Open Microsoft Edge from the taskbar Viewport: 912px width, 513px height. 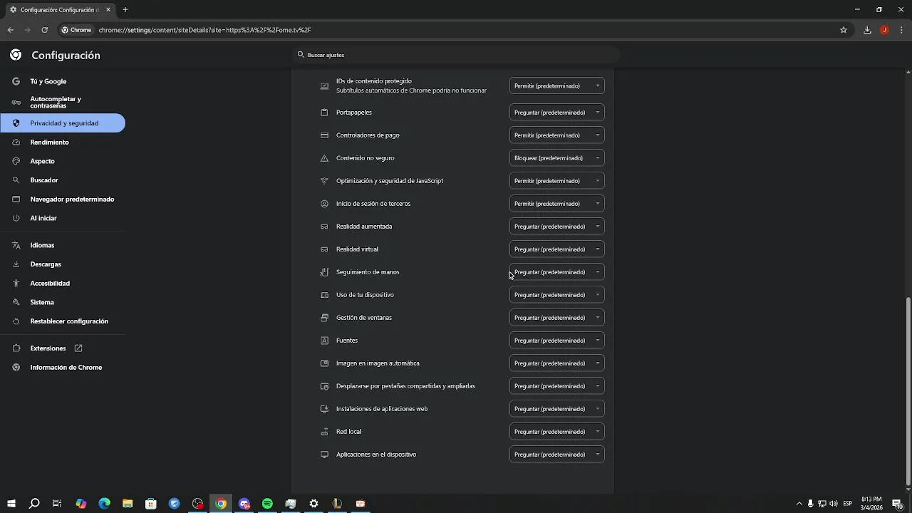pyautogui.click(x=104, y=504)
